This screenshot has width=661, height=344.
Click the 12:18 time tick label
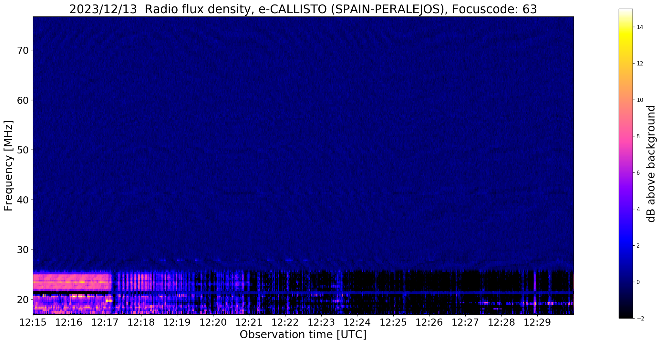click(141, 322)
